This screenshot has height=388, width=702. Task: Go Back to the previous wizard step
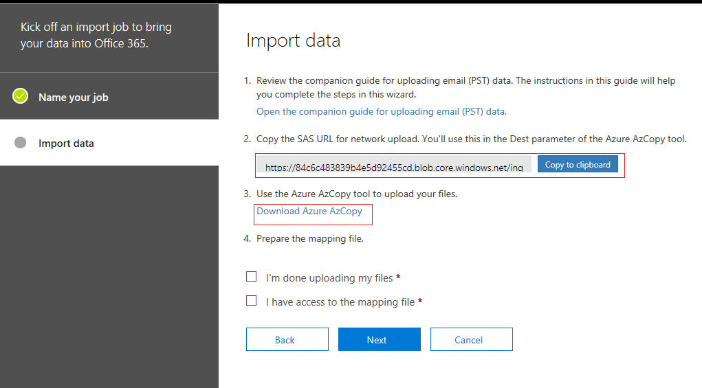coord(287,339)
